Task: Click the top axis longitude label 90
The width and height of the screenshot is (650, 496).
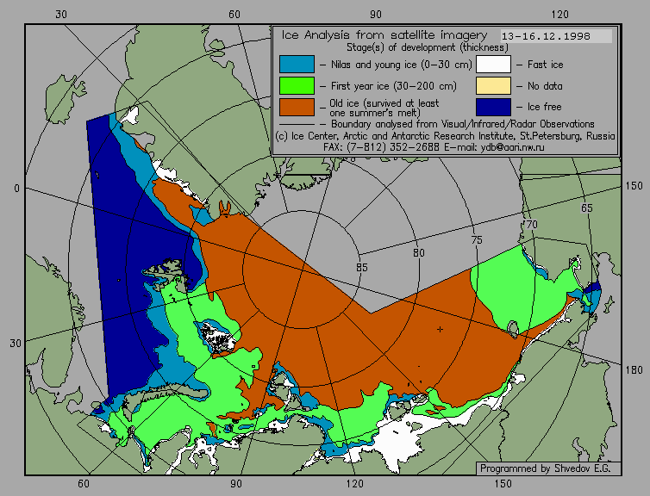Action: click(376, 15)
